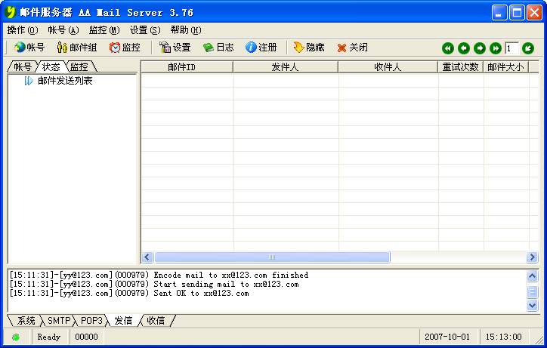Open the 帐号(A) menu
The width and height of the screenshot is (547, 348).
tap(63, 30)
